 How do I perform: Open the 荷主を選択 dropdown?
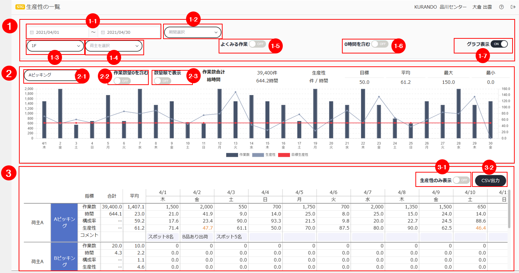(114, 46)
